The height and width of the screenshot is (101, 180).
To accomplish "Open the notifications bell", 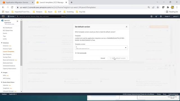I will pos(156,16).
